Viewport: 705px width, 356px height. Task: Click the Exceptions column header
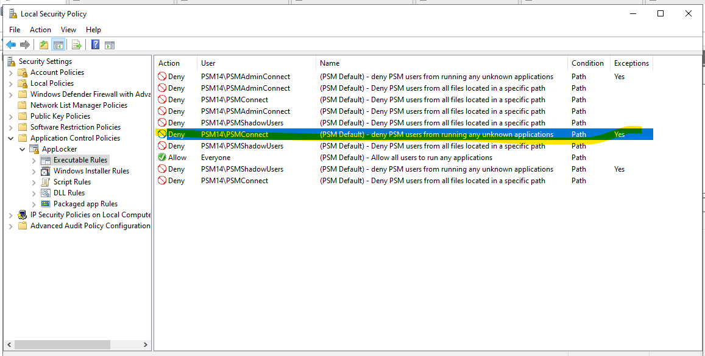[631, 63]
